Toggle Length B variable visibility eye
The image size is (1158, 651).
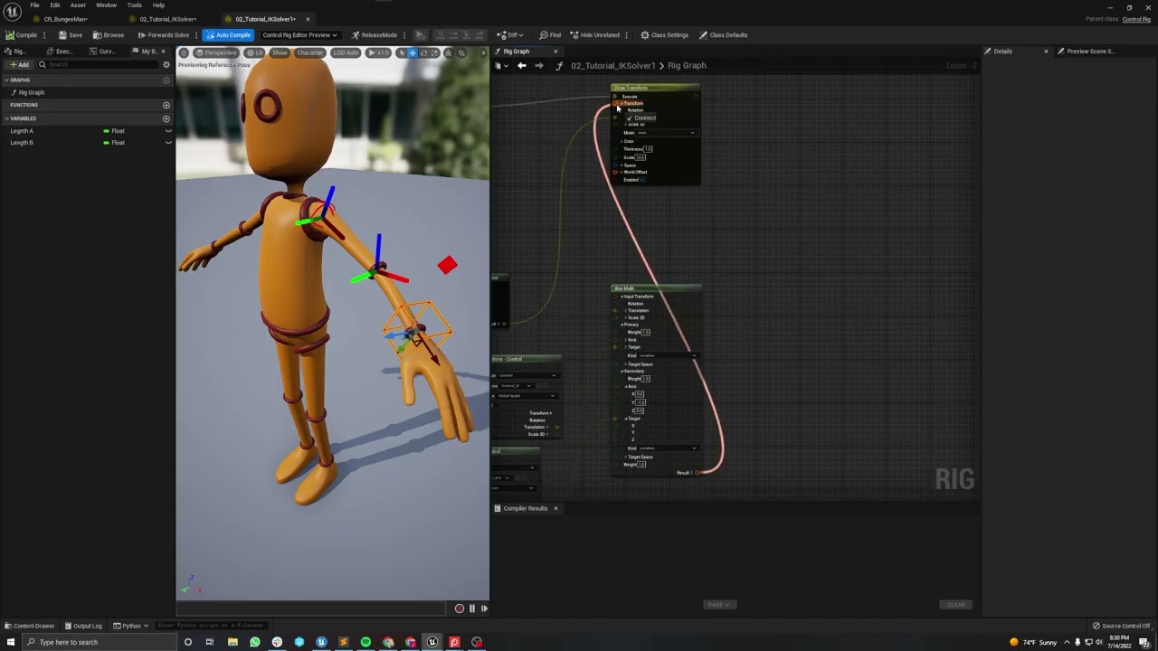[167, 143]
